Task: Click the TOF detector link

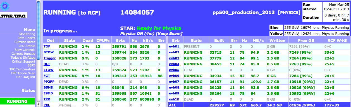Action: point(47,46)
